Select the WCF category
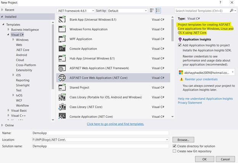 [x=19, y=100]
